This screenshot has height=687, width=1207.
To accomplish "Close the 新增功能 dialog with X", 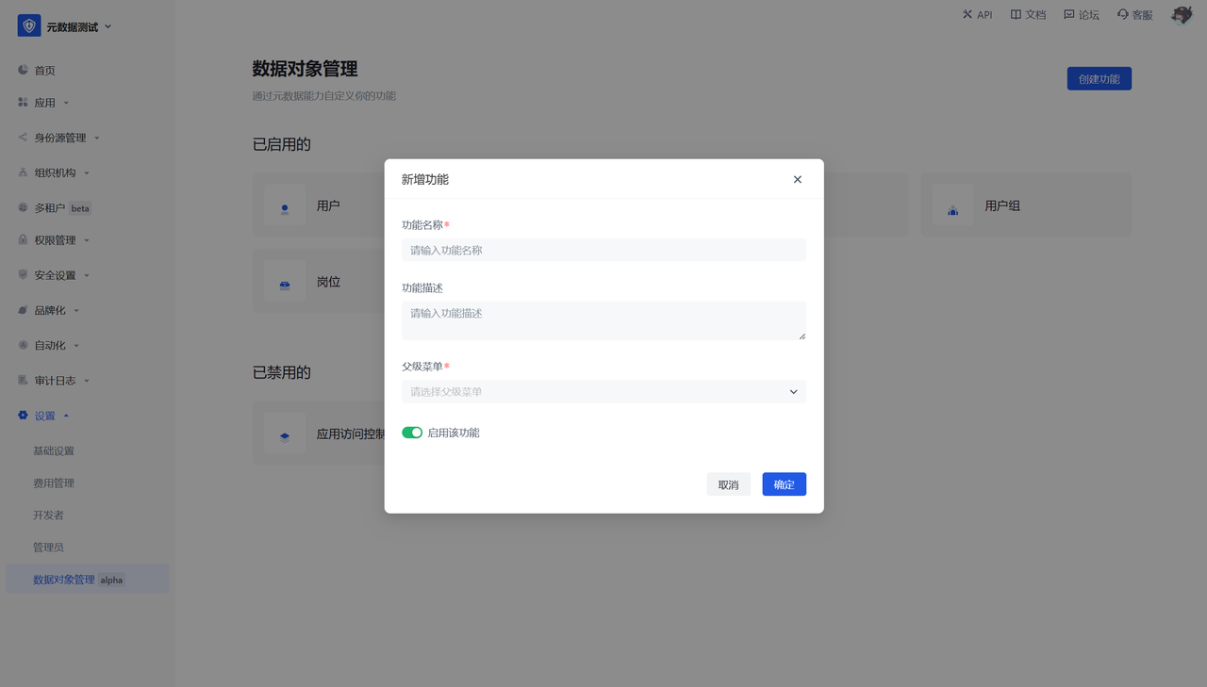I will pyautogui.click(x=797, y=179).
